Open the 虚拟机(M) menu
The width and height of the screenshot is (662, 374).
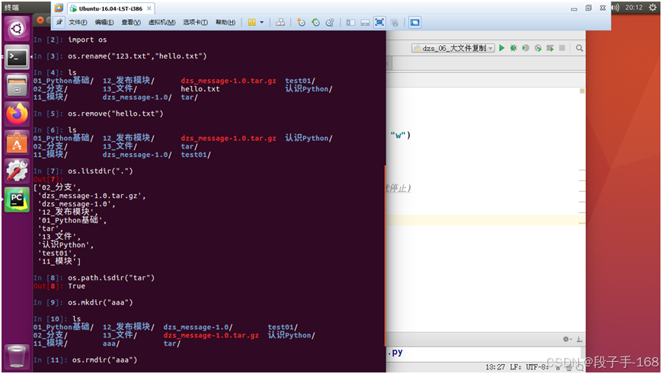[x=162, y=22]
